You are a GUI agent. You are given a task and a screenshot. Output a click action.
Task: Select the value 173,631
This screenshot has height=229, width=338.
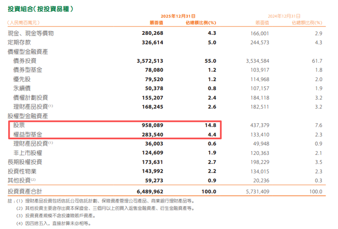pos(153,162)
